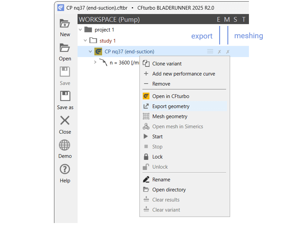The height and width of the screenshot is (230, 306).
Task: Select the n = 3600 row text
Action: (x=124, y=63)
